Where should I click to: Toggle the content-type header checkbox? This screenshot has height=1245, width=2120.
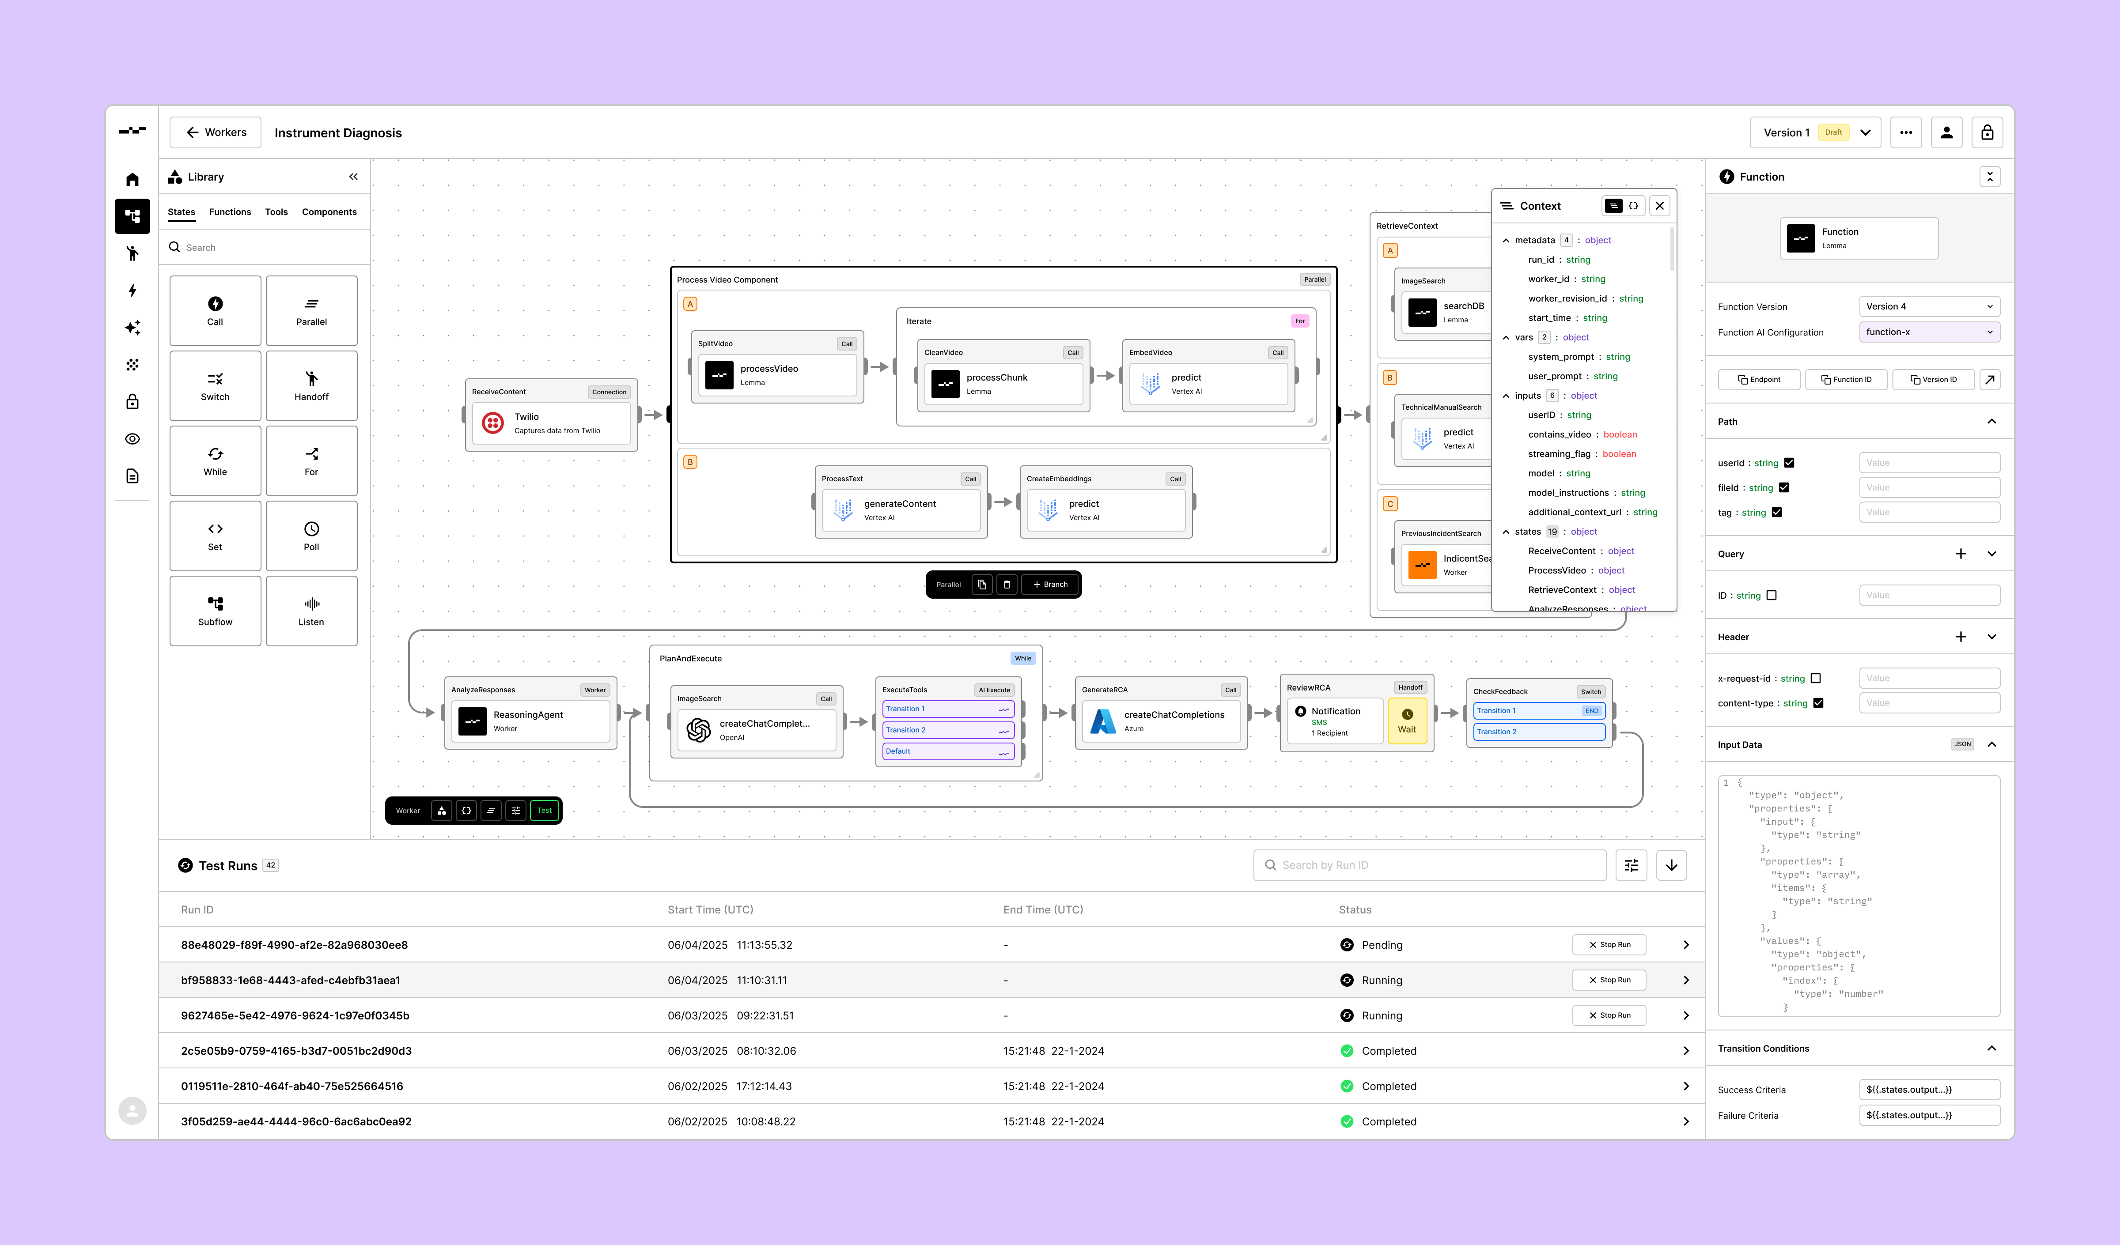click(x=1818, y=703)
